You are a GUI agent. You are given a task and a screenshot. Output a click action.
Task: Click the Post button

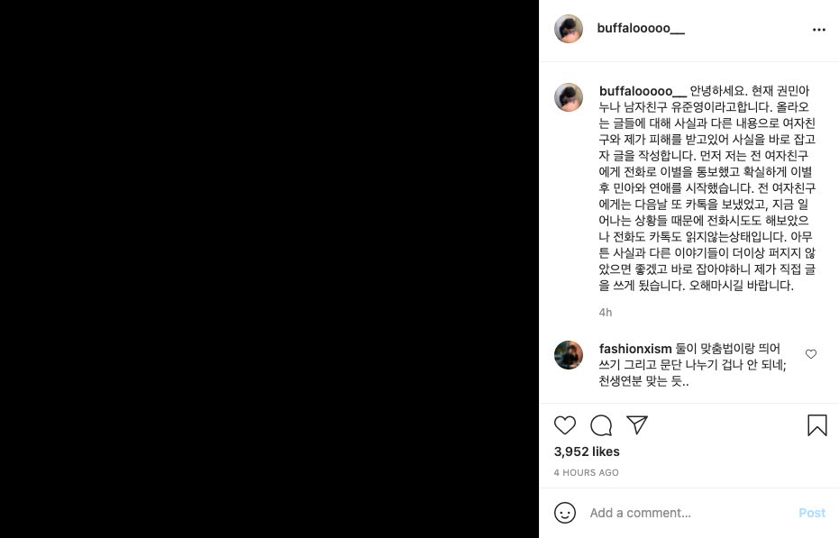point(812,513)
